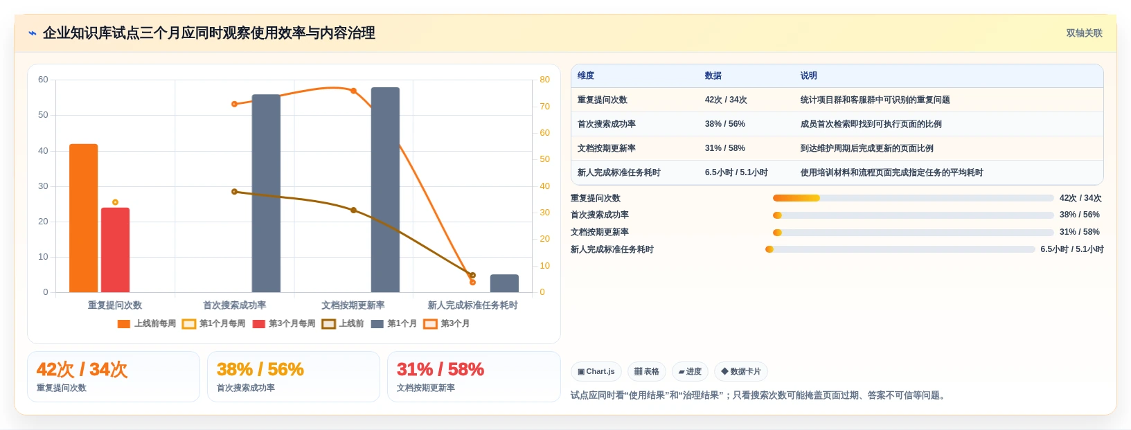Click the footnote starting with 试点应同时看
Viewport: 1131px width, 430px height.
758,395
